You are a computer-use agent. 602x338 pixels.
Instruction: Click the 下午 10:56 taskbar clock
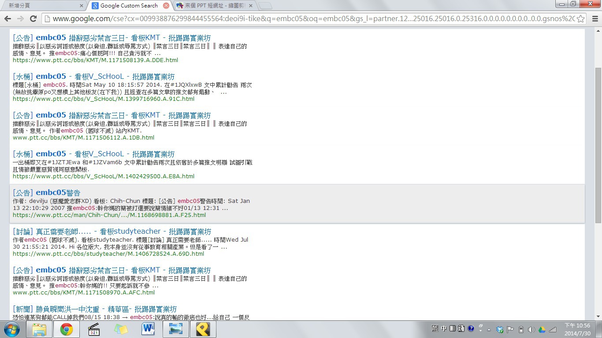pos(577,329)
